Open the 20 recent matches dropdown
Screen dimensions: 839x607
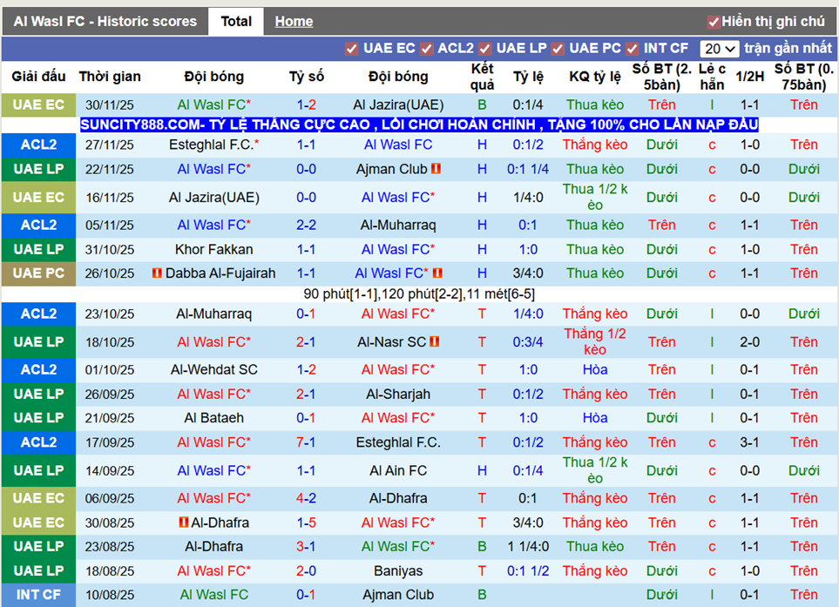pos(720,49)
